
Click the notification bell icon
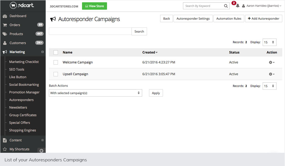(237, 6)
